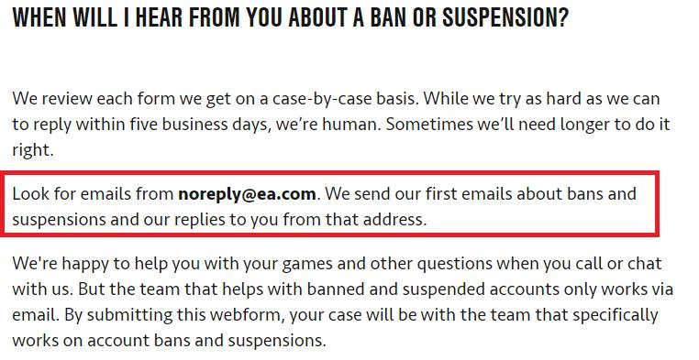This screenshot has height=360, width=699.
Task: Click the phrase 'we're human'
Action: [x=328, y=125]
